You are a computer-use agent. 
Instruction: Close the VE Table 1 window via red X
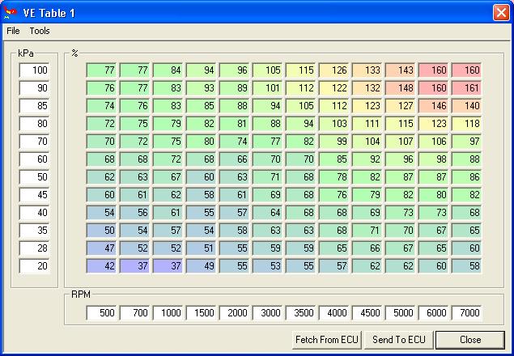[x=501, y=13]
